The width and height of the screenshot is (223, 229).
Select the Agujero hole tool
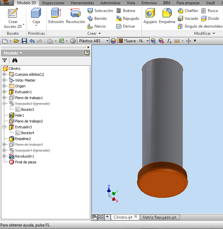tap(150, 16)
